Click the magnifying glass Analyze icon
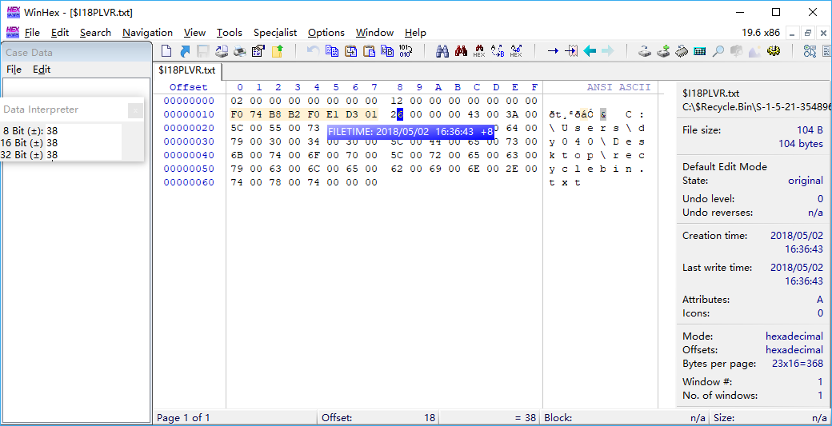 [718, 51]
